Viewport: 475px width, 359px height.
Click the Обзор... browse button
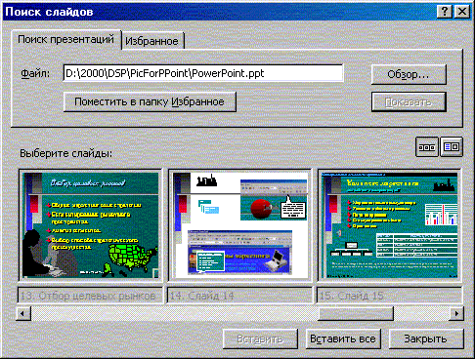[x=409, y=74]
